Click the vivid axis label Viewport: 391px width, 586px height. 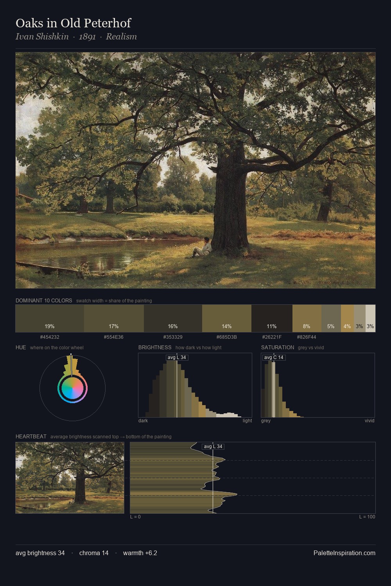click(x=369, y=421)
